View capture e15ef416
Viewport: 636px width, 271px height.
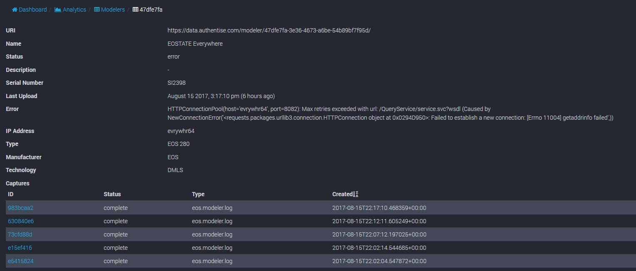point(20,248)
